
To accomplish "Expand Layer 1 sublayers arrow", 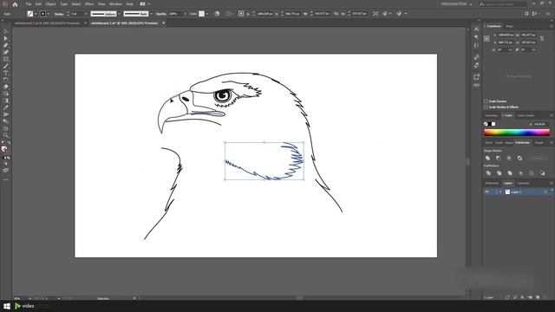I will click(500, 192).
